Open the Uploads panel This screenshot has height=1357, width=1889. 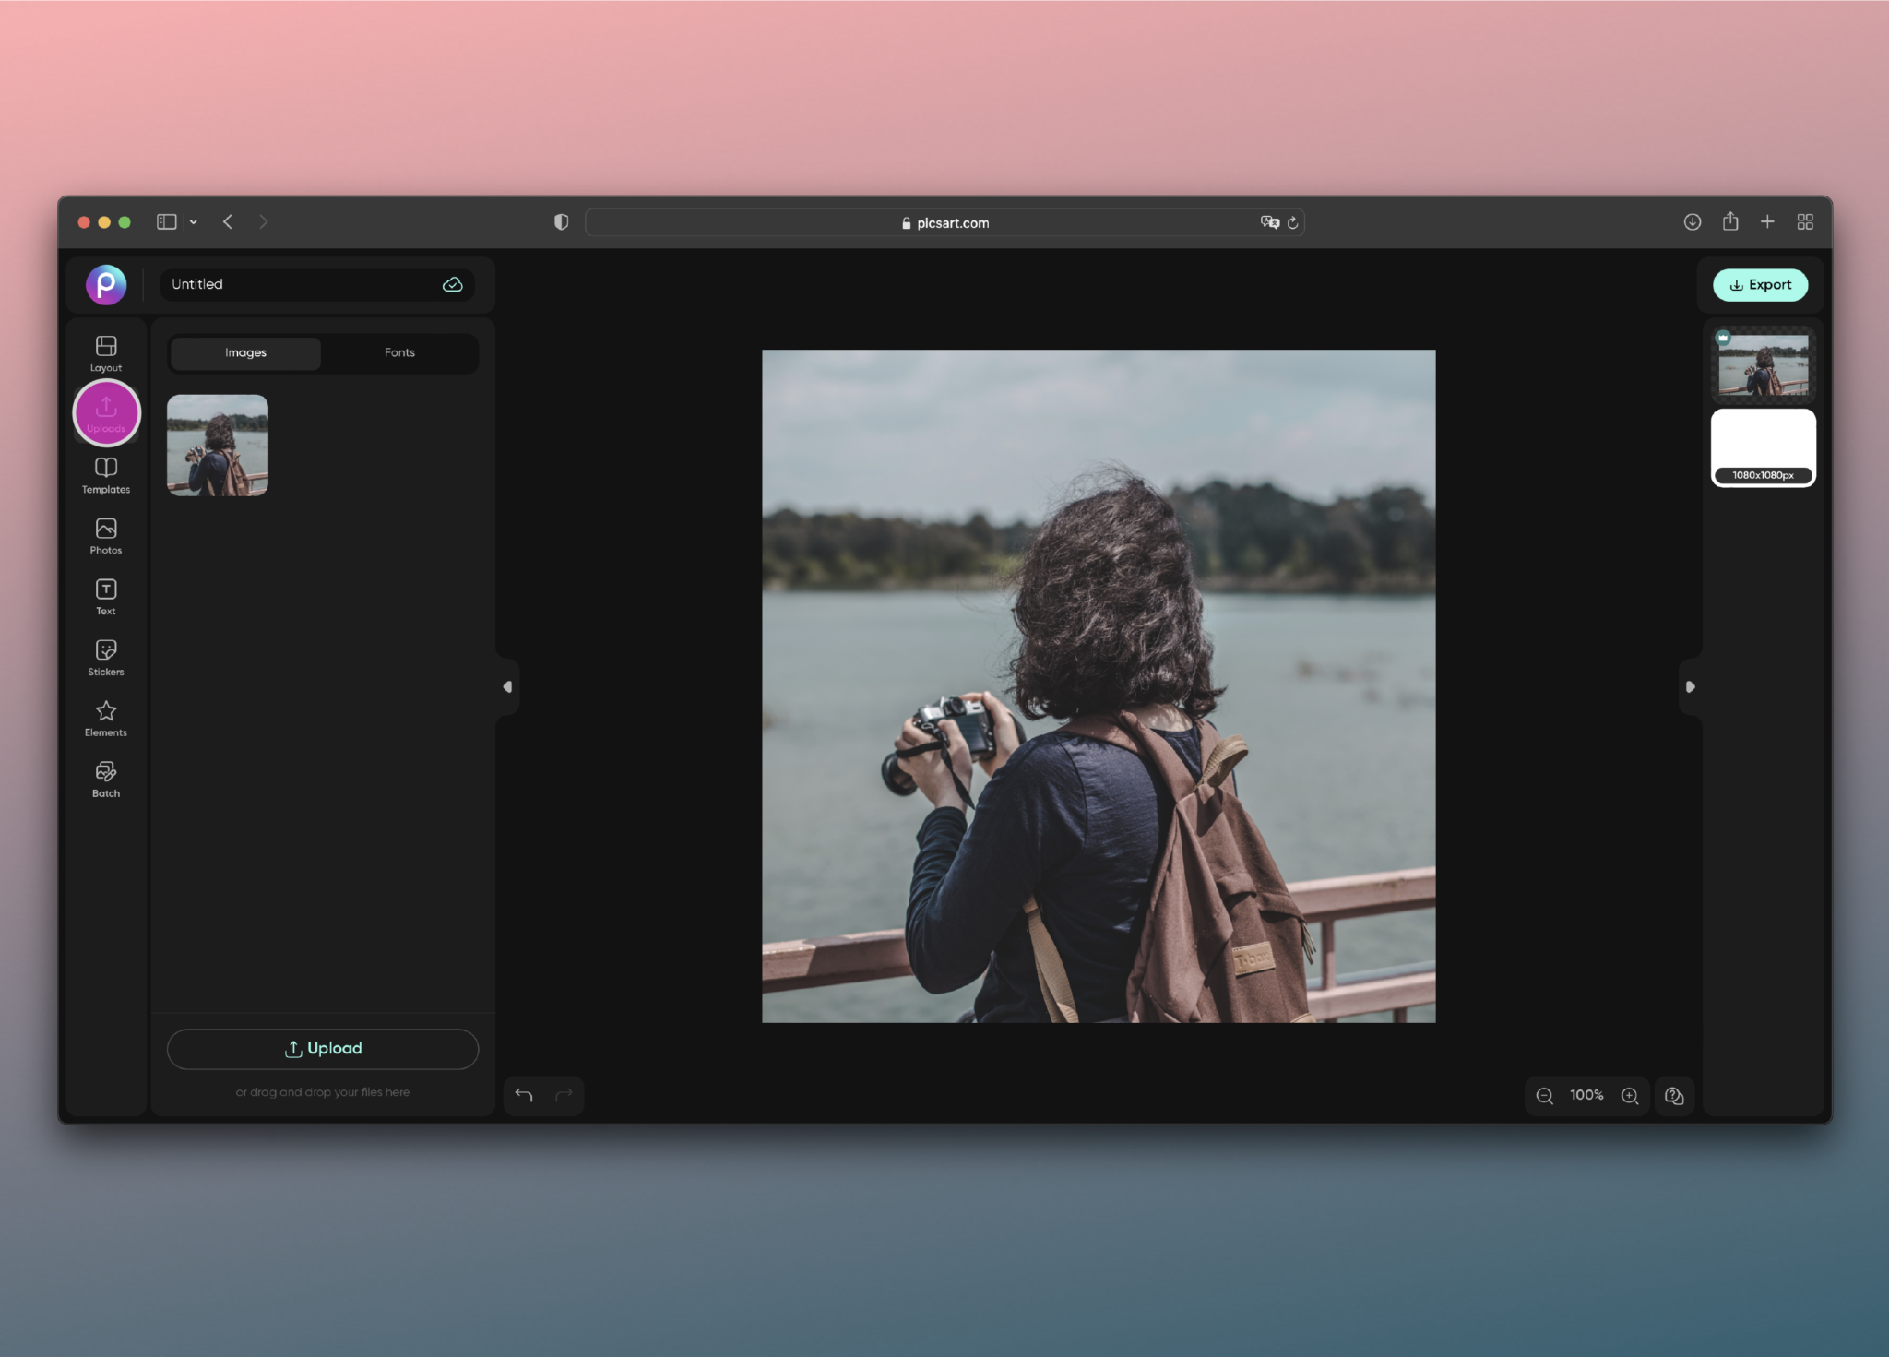[105, 412]
